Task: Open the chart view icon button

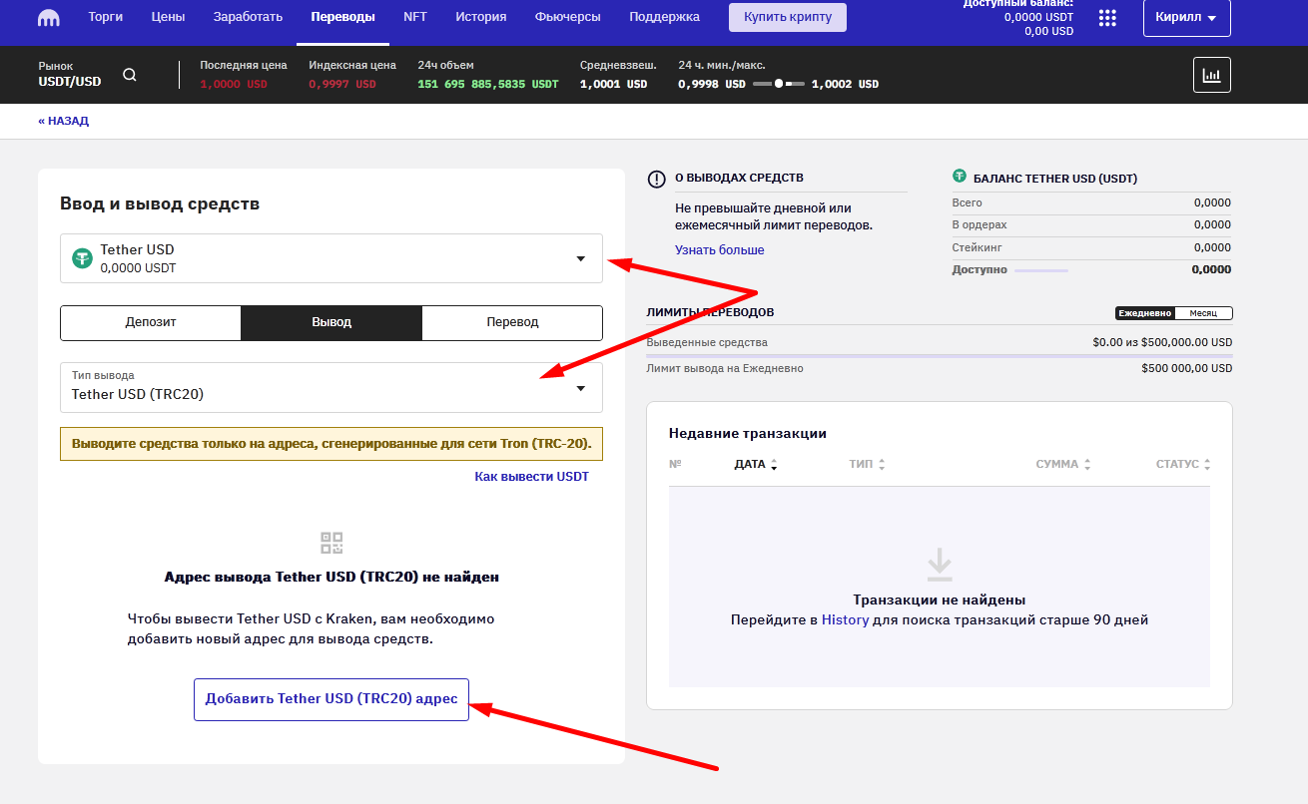Action: [x=1211, y=75]
